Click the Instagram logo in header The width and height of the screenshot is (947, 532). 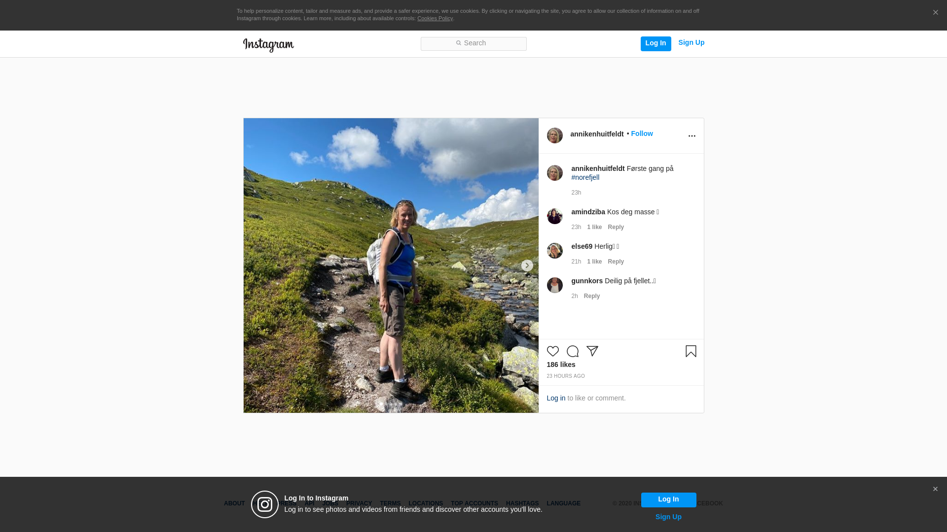pos(268,45)
